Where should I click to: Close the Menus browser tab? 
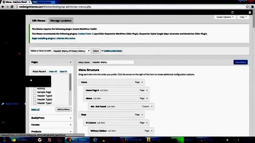pyautogui.click(x=29, y=2)
